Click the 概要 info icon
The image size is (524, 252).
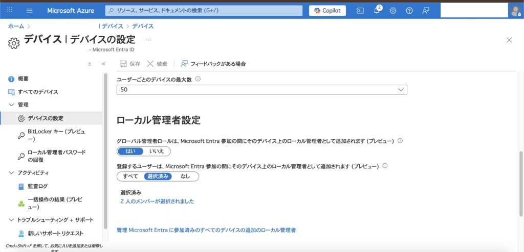pyautogui.click(x=11, y=79)
